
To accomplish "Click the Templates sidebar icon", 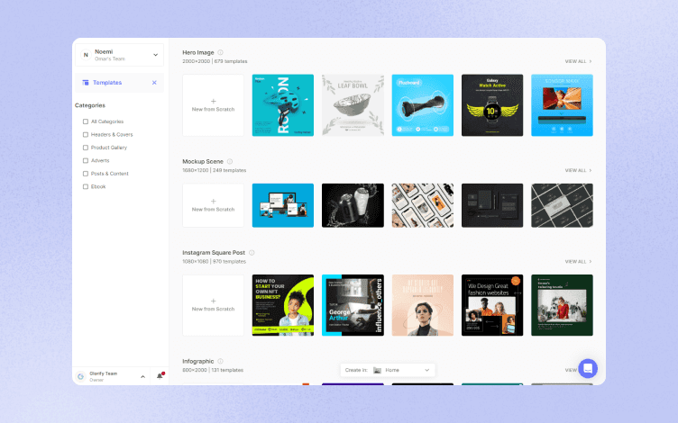I will tap(86, 83).
